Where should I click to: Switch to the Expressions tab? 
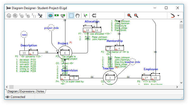[x=27, y=91]
